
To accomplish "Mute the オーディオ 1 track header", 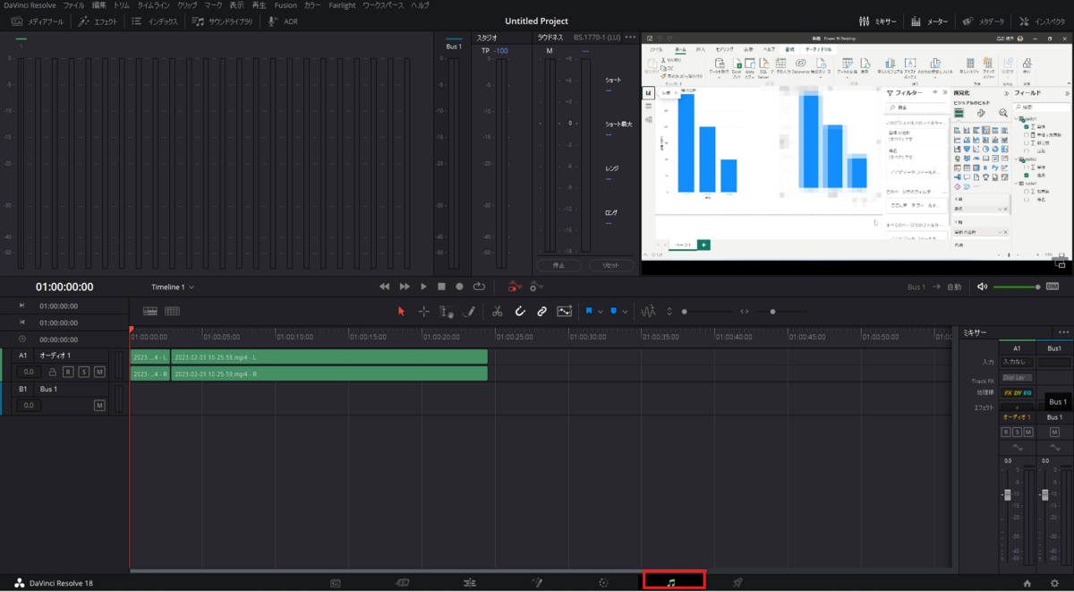I will click(99, 372).
